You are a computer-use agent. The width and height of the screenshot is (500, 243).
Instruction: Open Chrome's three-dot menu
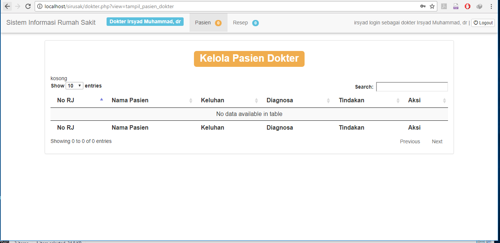pyautogui.click(x=491, y=6)
